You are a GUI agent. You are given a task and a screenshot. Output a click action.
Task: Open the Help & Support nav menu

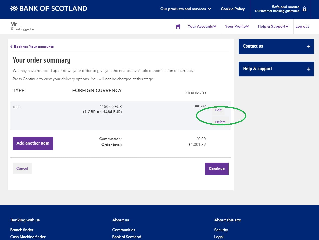(273, 26)
